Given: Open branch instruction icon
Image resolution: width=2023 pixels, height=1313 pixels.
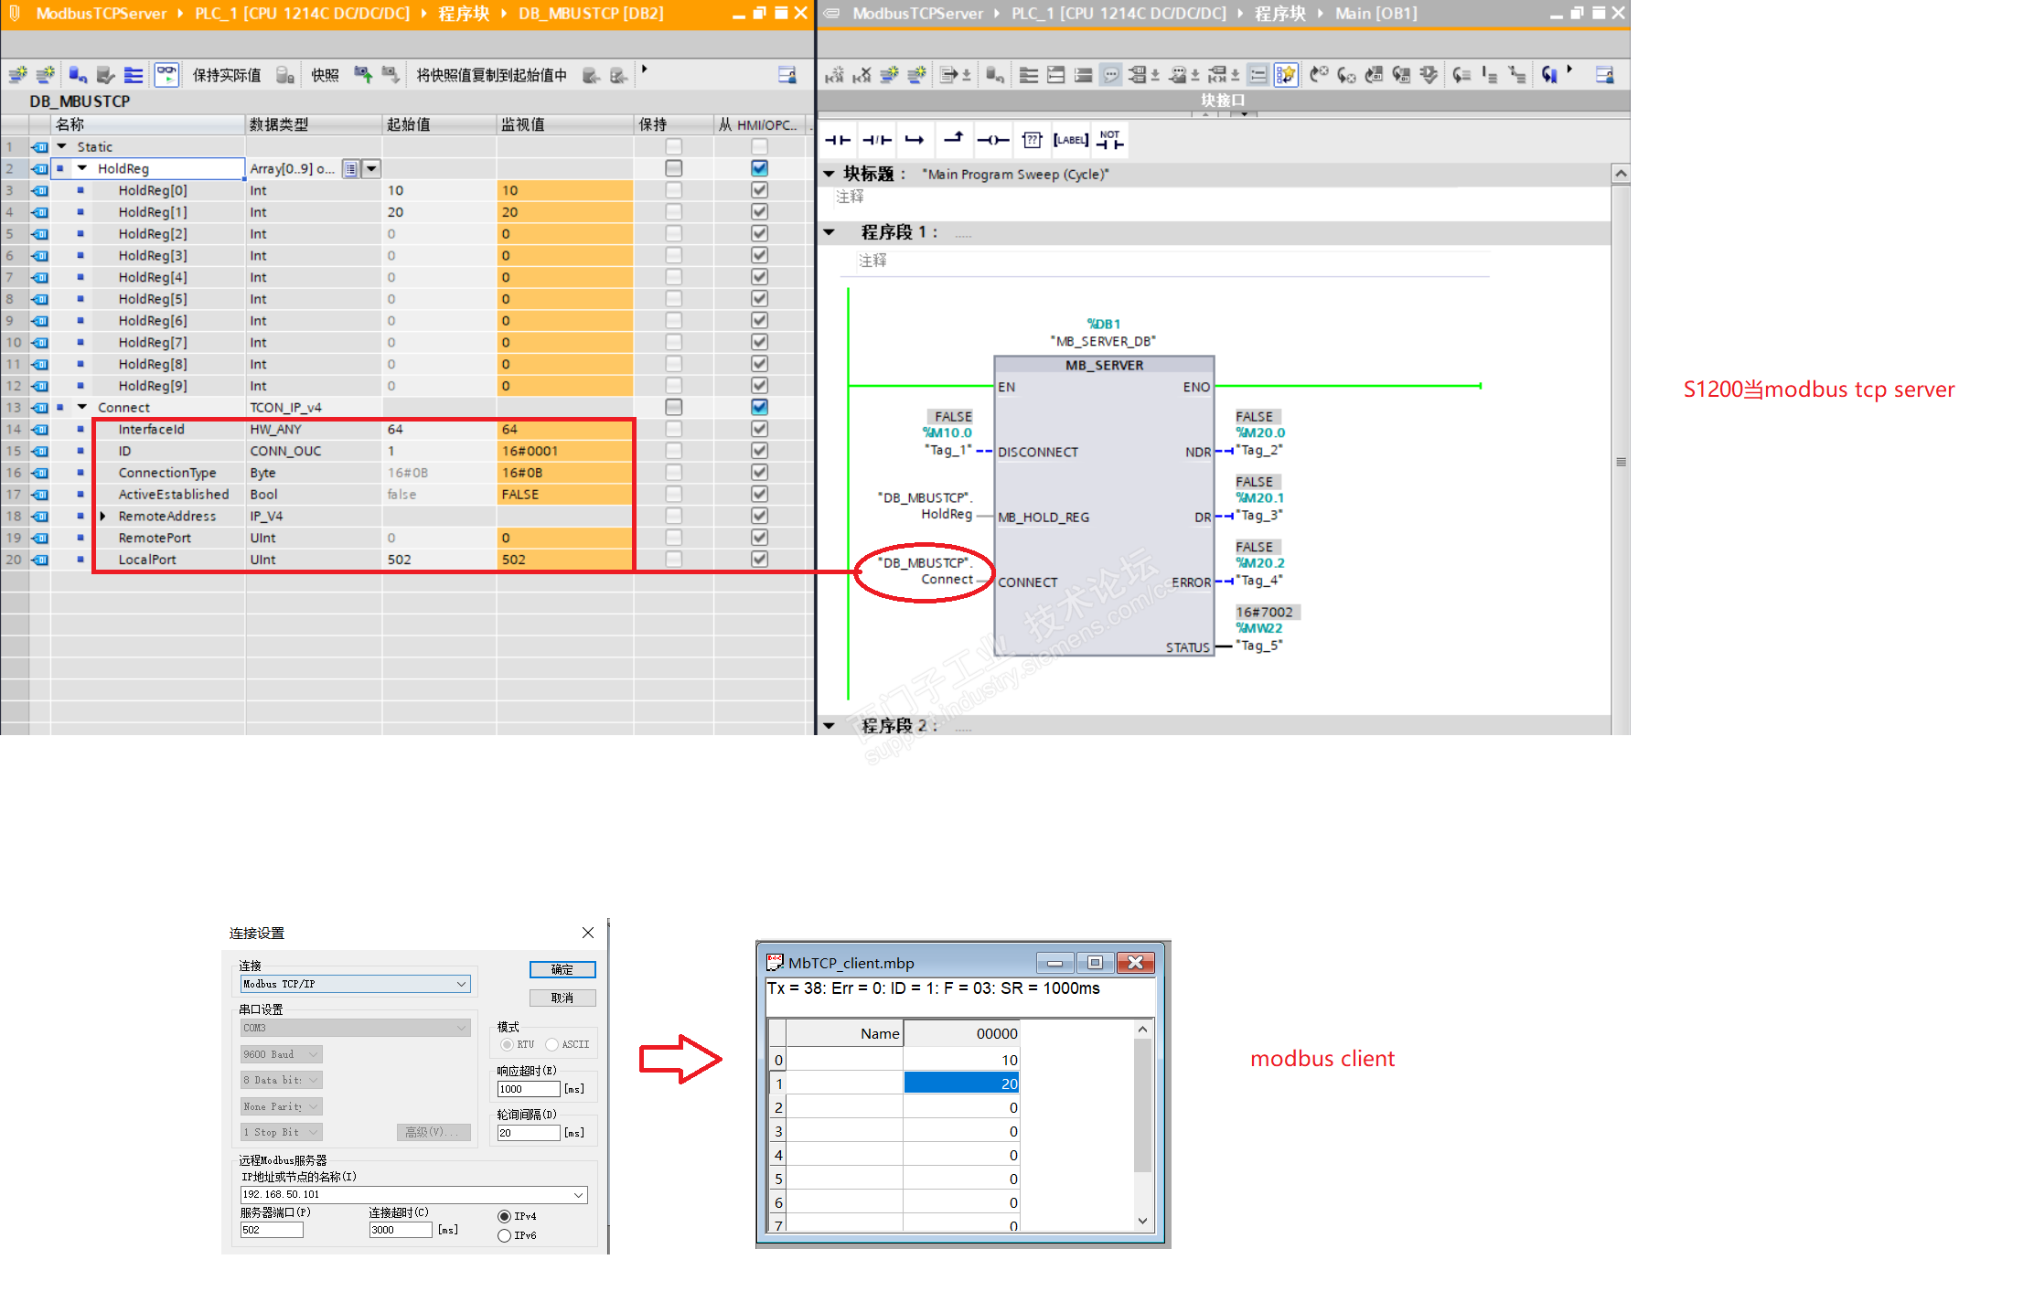Looking at the screenshot, I should click(915, 140).
